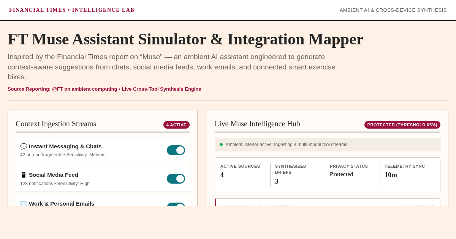Click the green ambient listener status dot

(221, 145)
